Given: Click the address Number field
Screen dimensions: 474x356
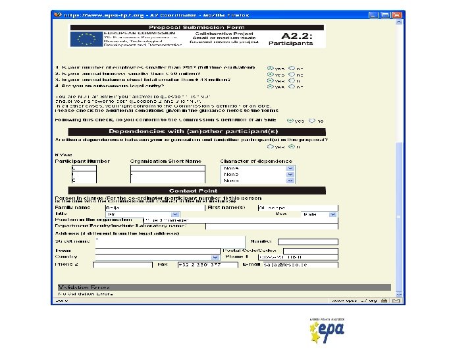Looking at the screenshot, I should click(x=307, y=241).
